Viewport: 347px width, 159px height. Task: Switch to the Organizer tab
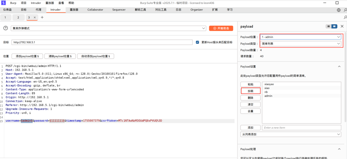(x=197, y=10)
